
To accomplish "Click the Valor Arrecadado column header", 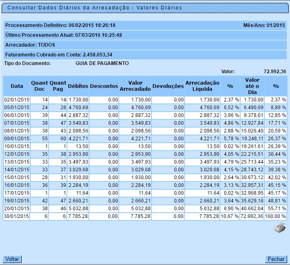I will tap(135, 86).
